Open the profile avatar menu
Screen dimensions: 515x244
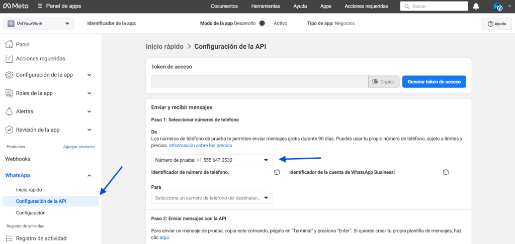498,6
